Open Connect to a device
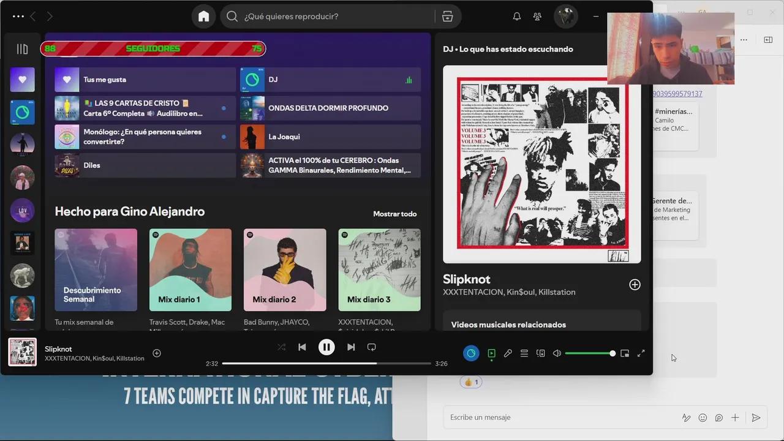784x441 pixels. 540,353
